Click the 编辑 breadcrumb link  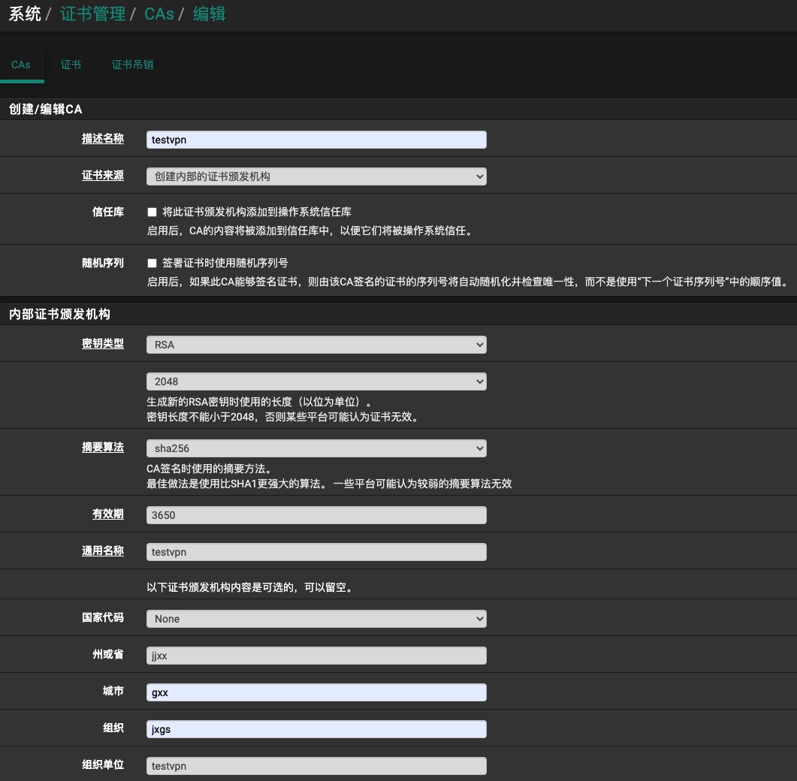click(209, 14)
